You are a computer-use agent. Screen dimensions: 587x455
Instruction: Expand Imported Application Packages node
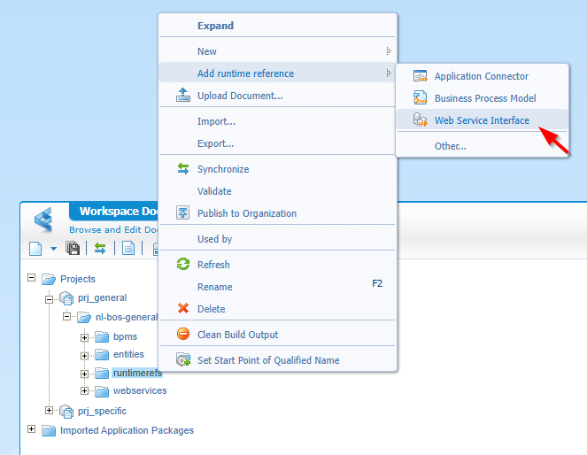33,430
